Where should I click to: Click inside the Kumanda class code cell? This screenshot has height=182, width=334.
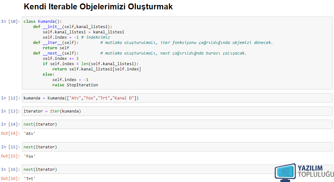177,53
